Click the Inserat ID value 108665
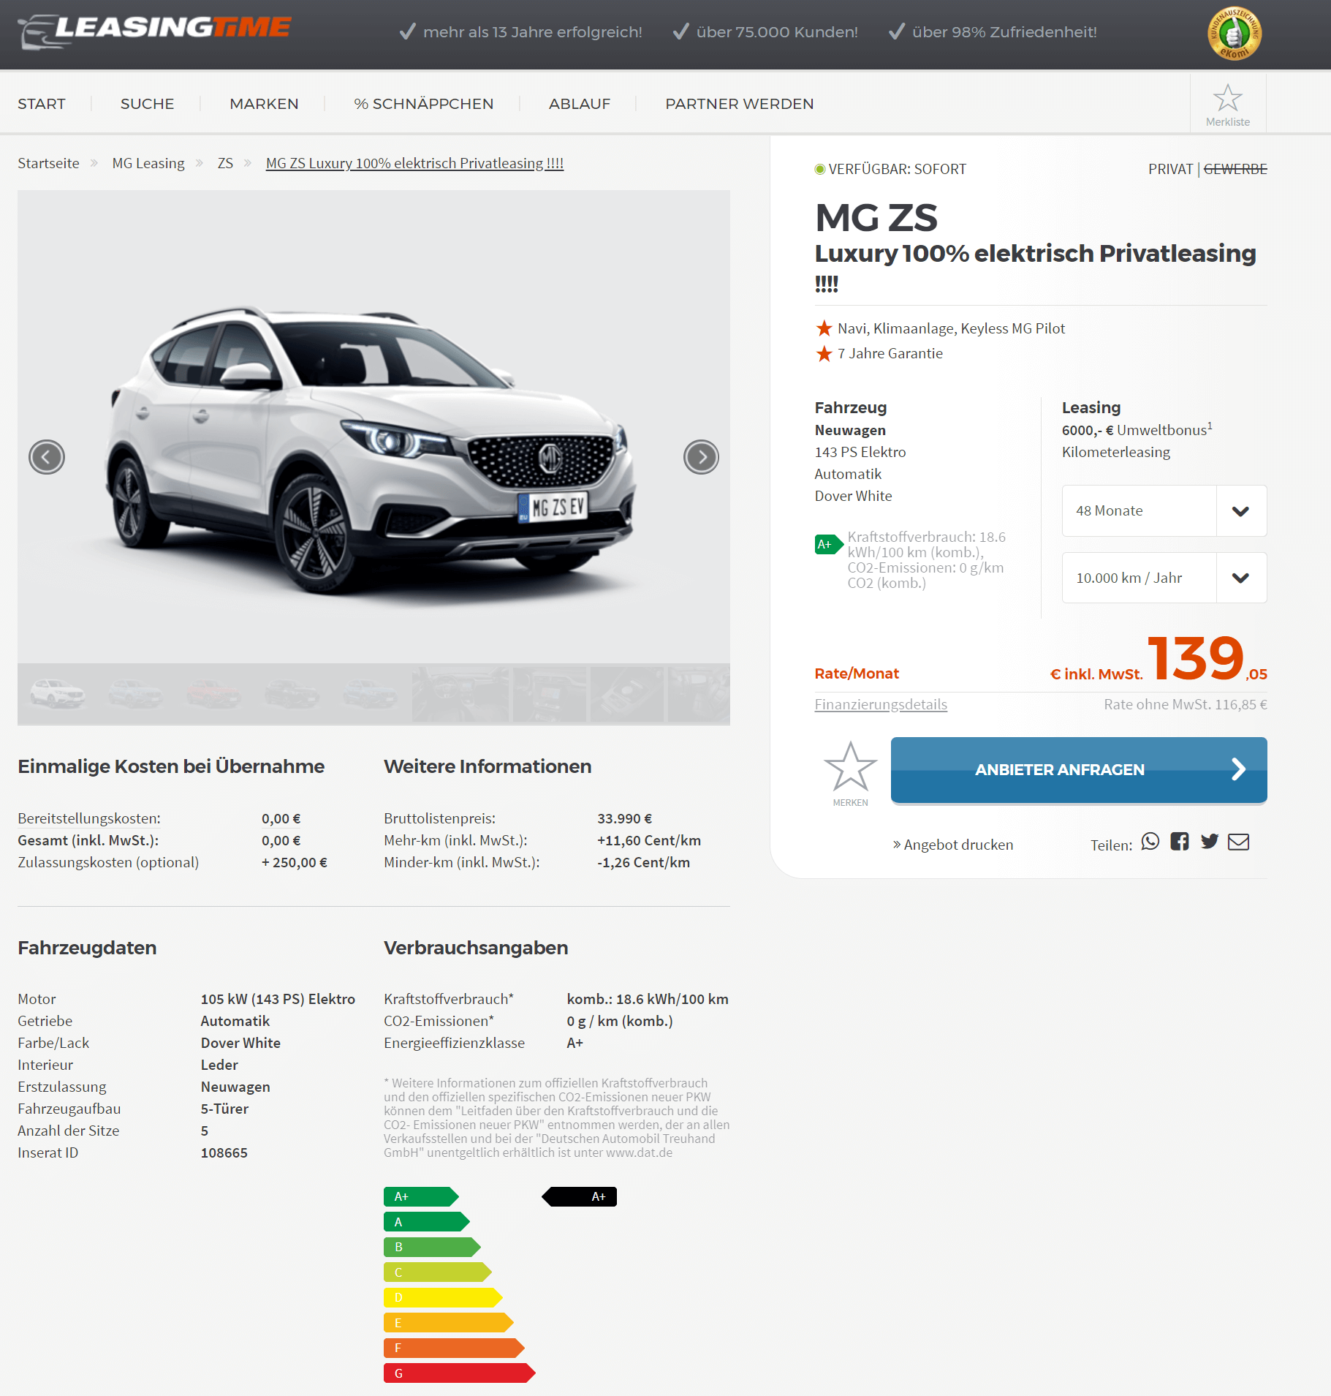This screenshot has width=1331, height=1396. point(224,1152)
